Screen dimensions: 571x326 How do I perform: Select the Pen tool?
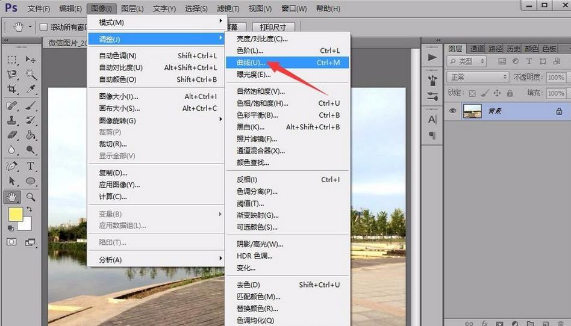pos(11,166)
